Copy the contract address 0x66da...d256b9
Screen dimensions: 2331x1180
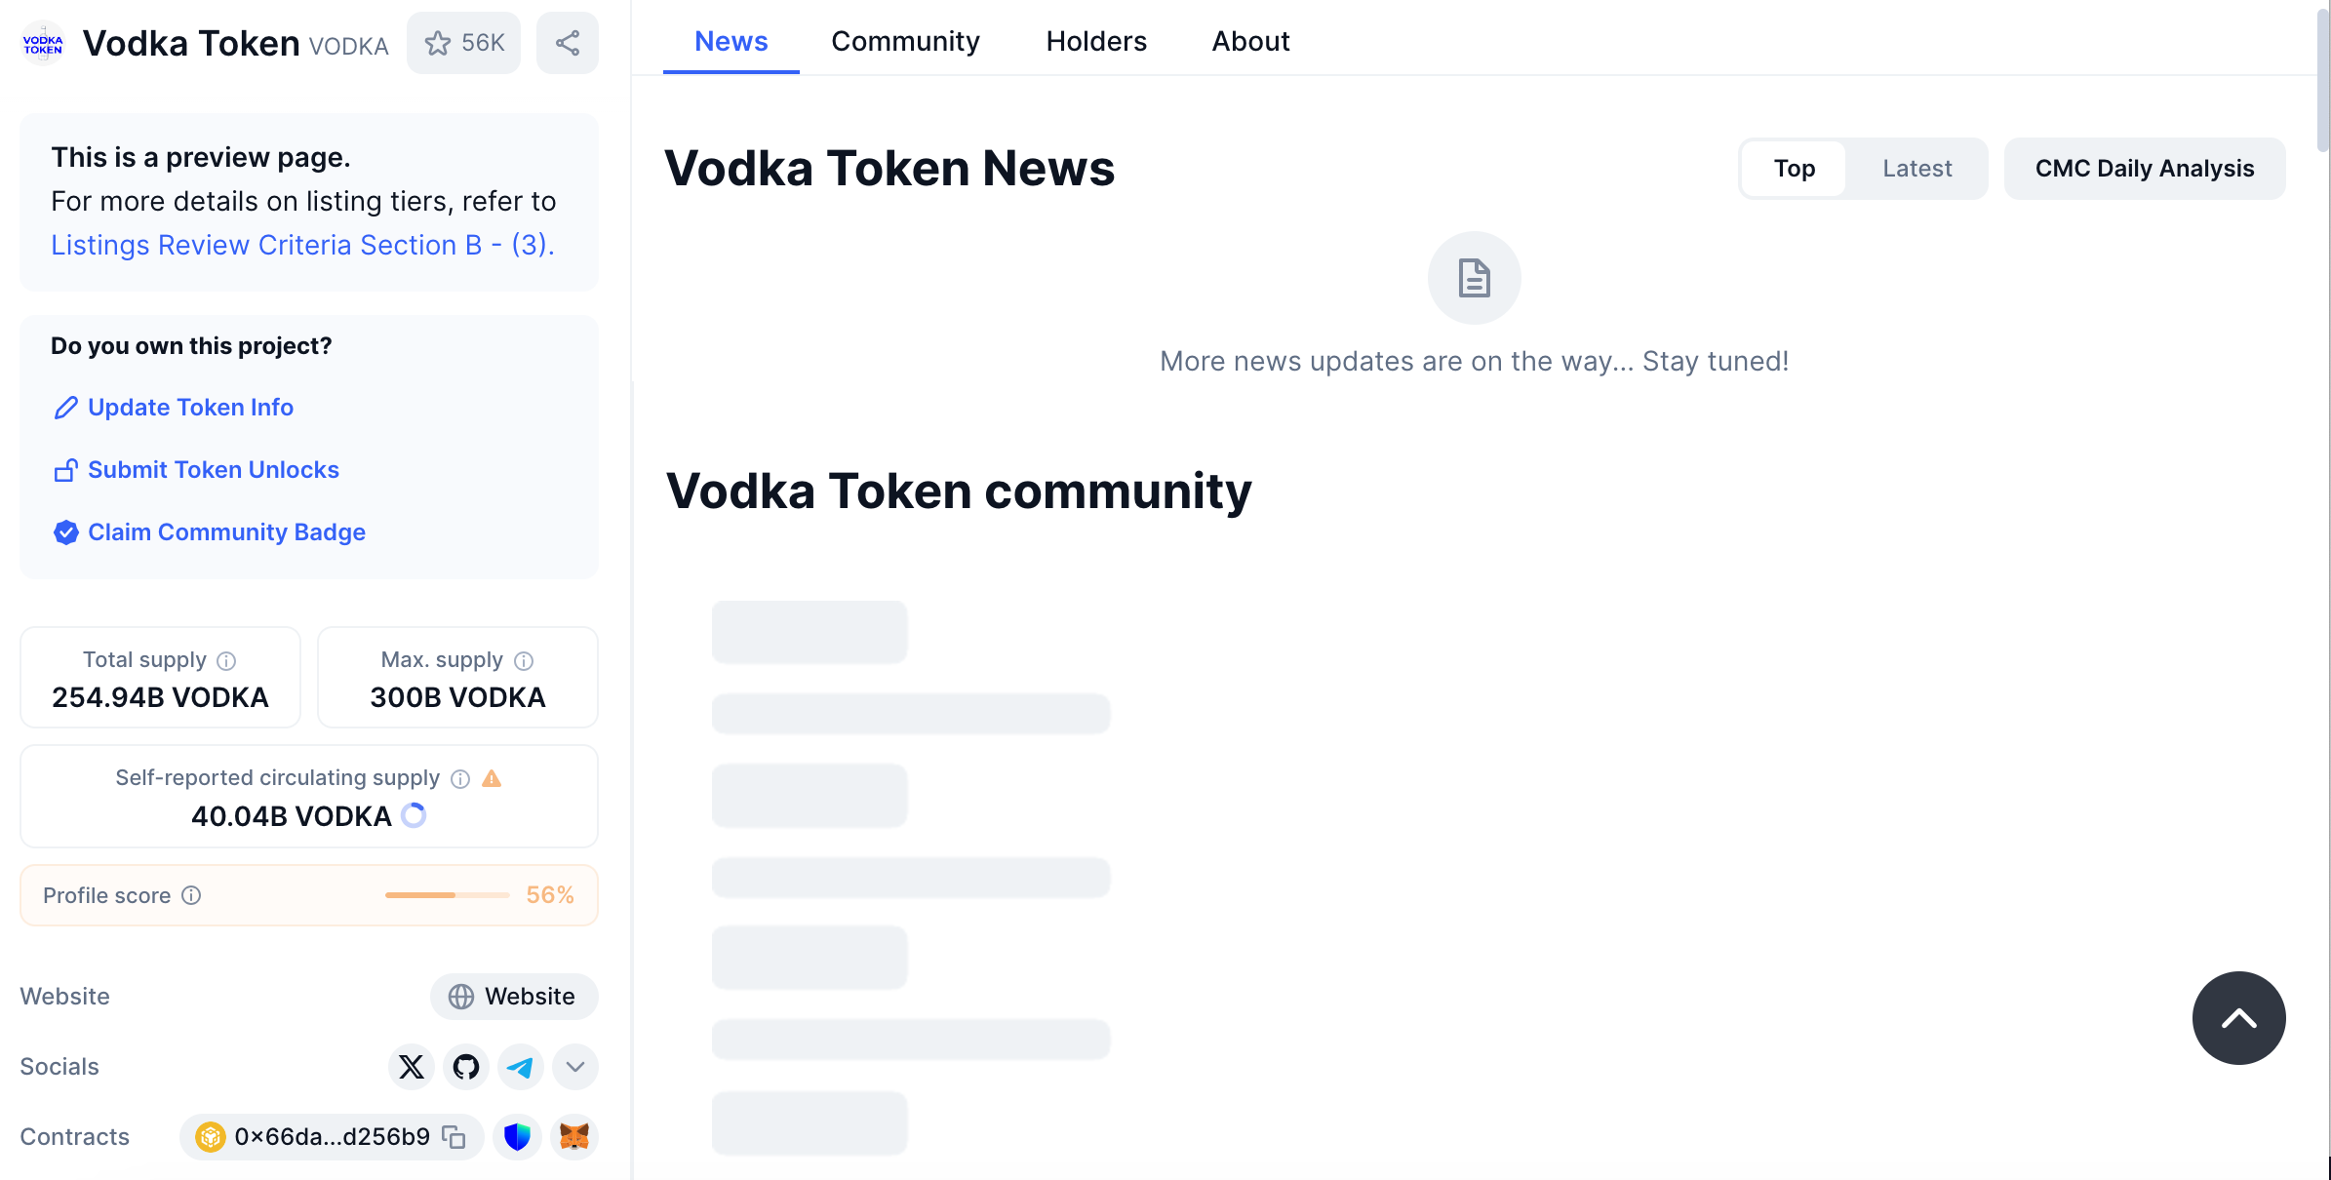point(454,1137)
